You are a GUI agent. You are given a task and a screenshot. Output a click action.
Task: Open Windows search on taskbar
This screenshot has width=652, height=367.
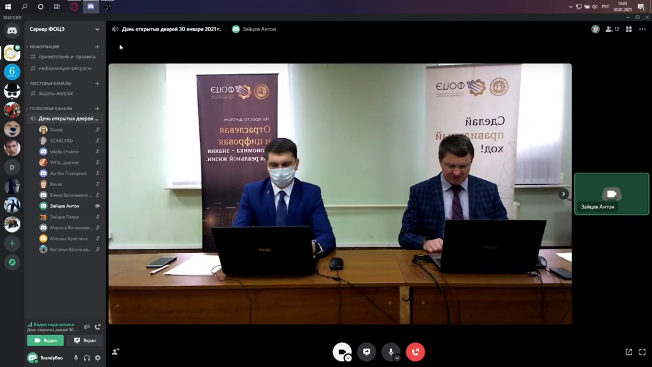tap(24, 6)
